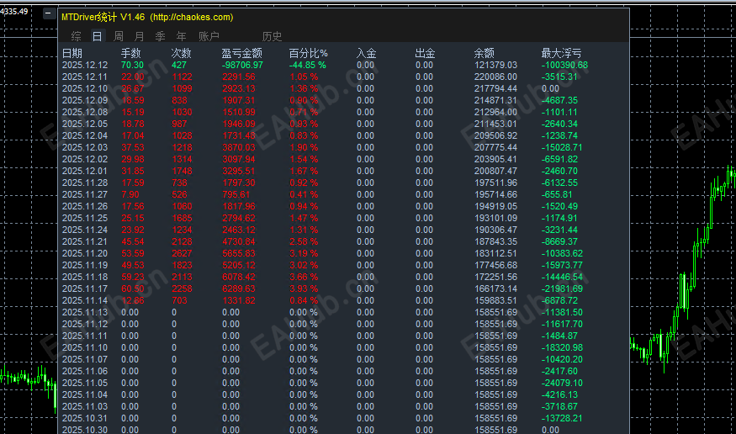Click the lot size 37.53
The image size is (736, 434).
coord(133,147)
